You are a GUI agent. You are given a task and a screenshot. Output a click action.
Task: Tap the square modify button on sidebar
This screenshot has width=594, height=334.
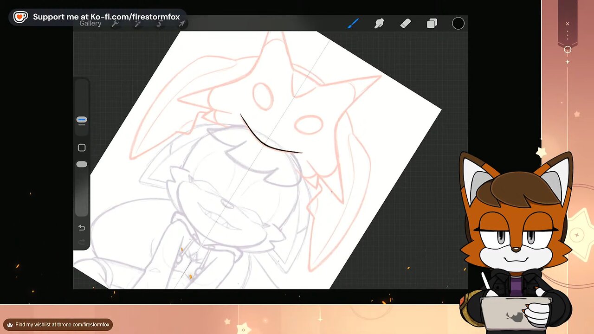pos(82,148)
